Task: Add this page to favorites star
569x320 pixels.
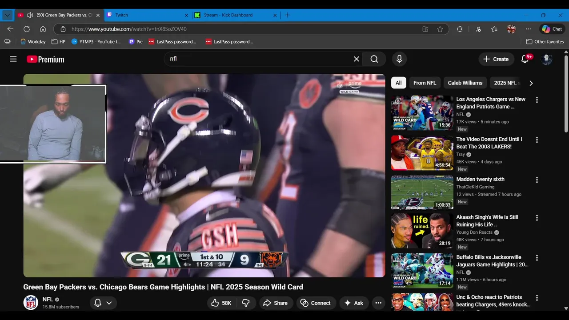Action: pyautogui.click(x=440, y=29)
